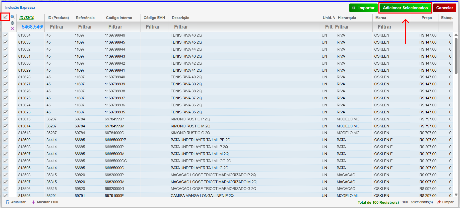Sort by the ID (SKU) column header

coord(27,18)
